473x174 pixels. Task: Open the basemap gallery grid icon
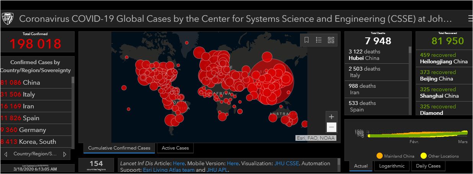(x=331, y=40)
